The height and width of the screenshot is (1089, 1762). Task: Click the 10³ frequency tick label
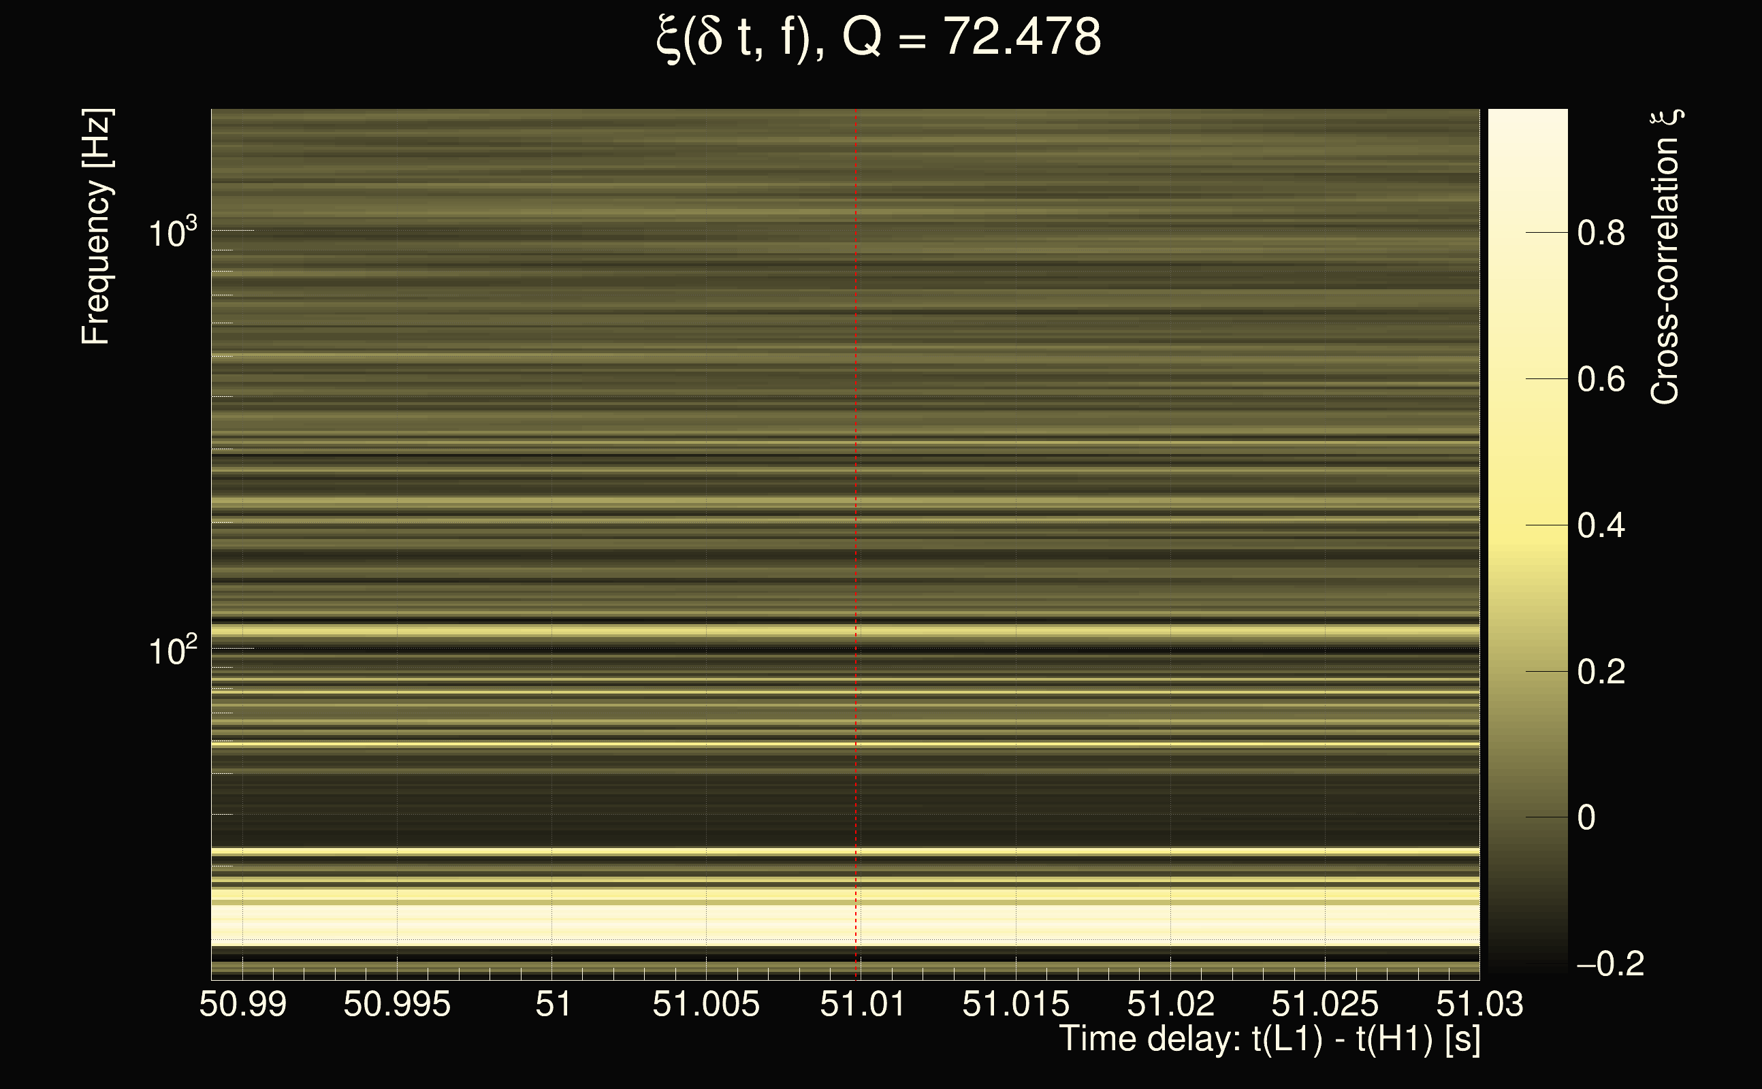point(172,233)
